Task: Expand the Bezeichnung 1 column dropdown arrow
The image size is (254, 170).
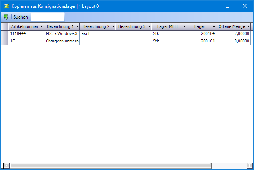Action: 77,27
